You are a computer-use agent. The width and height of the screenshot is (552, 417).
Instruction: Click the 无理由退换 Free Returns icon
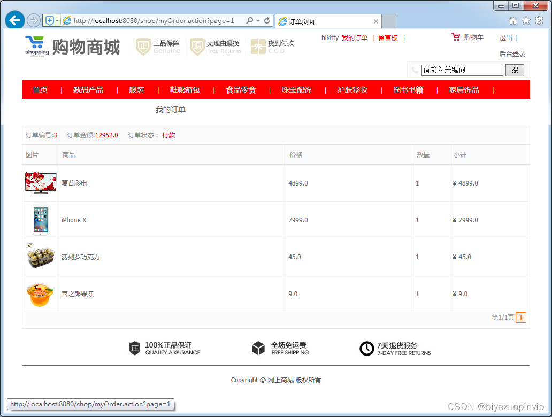click(197, 47)
